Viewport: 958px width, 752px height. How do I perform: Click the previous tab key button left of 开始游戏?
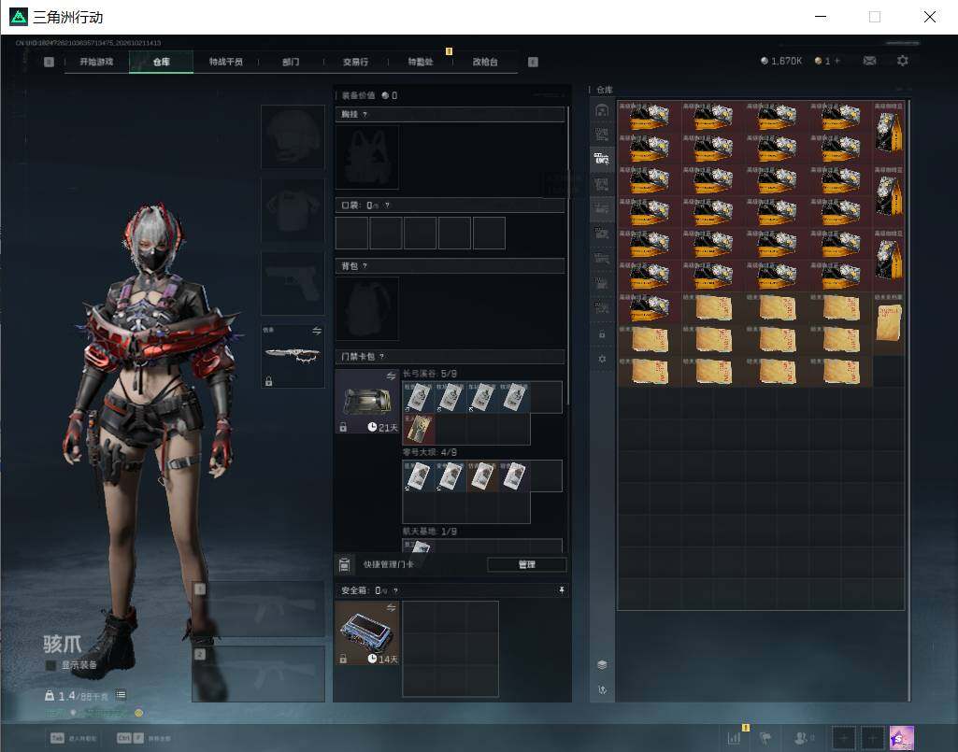tap(49, 62)
